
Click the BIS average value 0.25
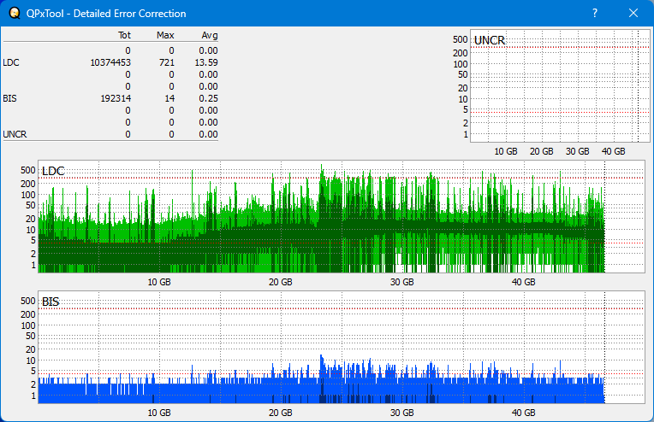point(209,98)
